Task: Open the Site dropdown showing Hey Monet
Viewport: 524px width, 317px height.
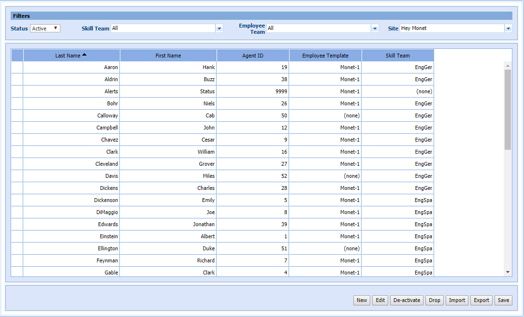Action: [508, 29]
